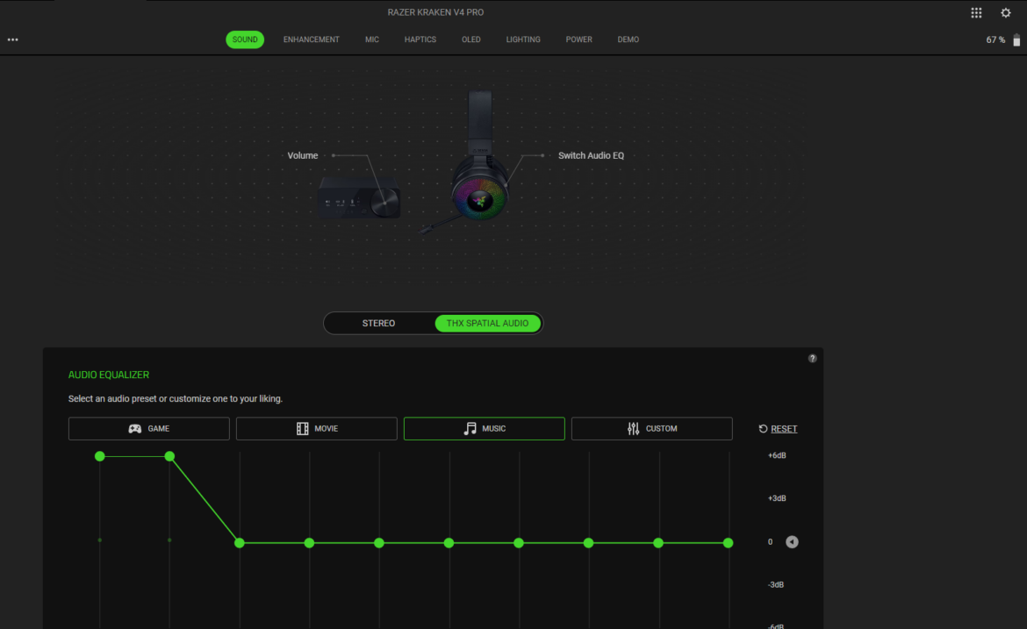Click the Switch Audio EQ label
Screen dimensions: 1027x629
point(591,155)
